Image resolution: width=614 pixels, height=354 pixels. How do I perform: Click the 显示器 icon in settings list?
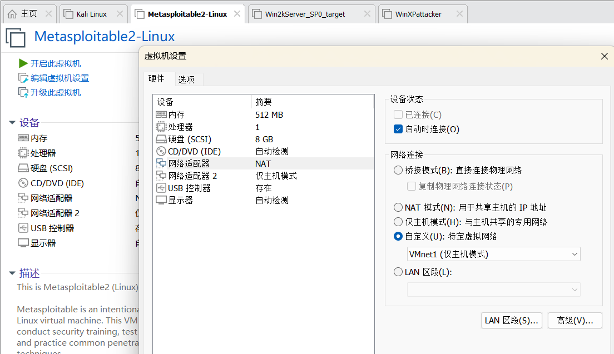[x=161, y=200]
